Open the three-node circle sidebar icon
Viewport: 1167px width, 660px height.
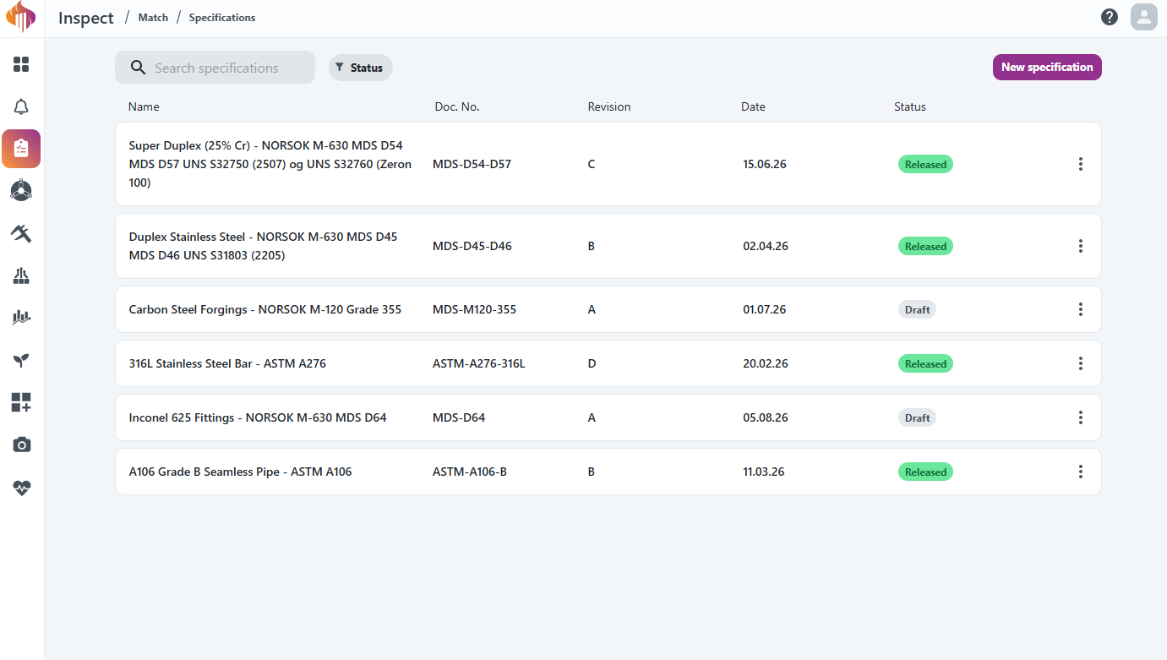coord(21,191)
